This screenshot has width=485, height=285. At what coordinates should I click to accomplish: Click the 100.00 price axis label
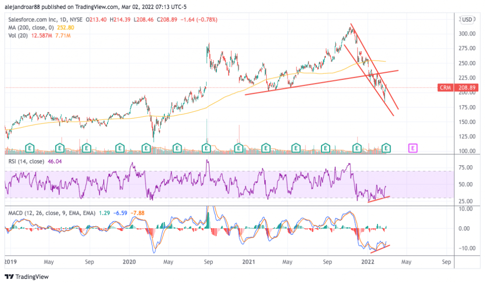click(x=467, y=151)
